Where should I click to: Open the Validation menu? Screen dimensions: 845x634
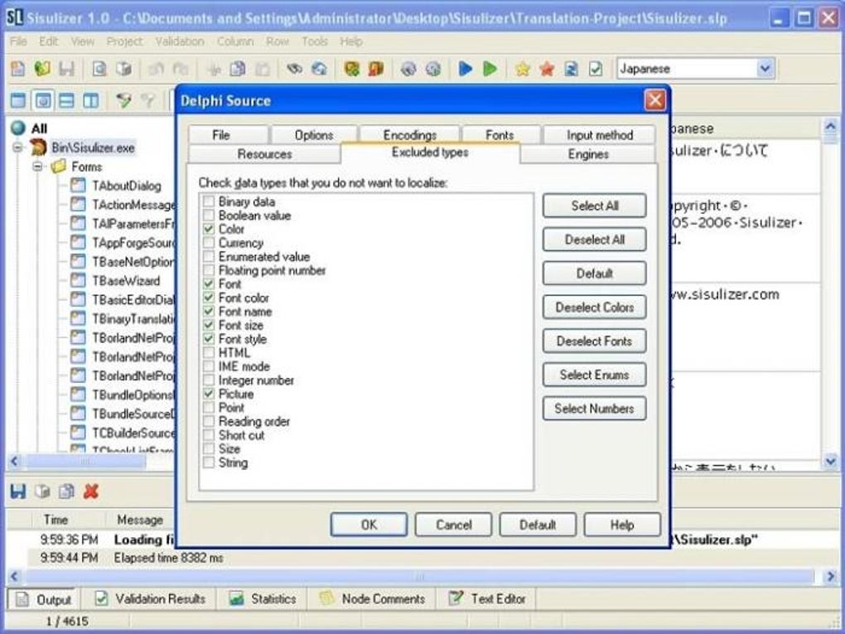coord(180,41)
